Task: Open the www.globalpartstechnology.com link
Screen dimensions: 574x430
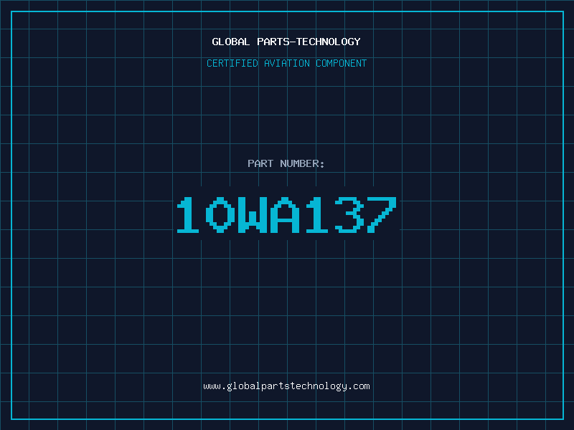Action: pyautogui.click(x=286, y=386)
